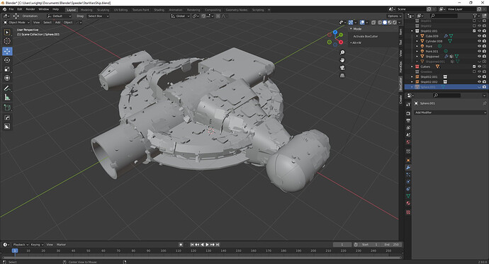Open the Object Mode dropdown
Viewport: 489px width, 264px height.
(16, 23)
